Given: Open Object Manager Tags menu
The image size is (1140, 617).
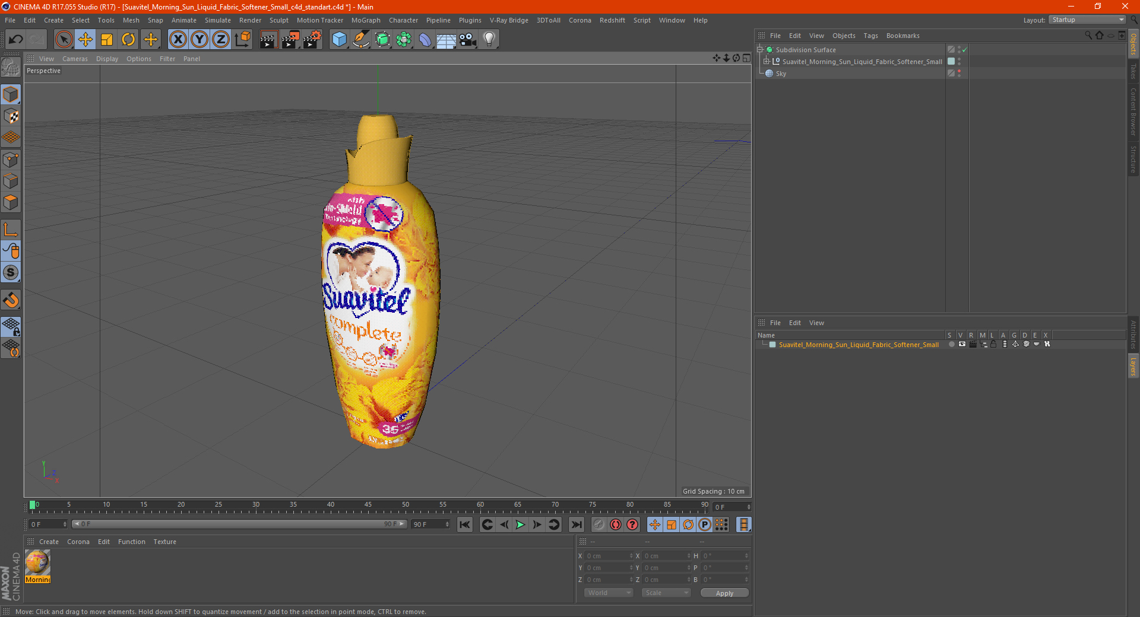Looking at the screenshot, I should tap(870, 36).
